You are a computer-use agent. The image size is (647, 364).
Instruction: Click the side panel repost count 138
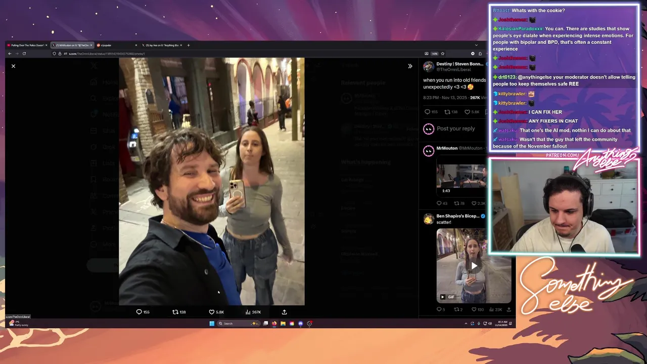click(451, 112)
